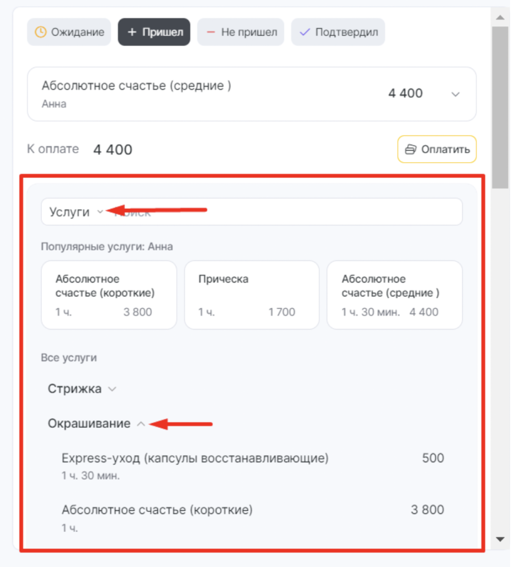Expand the Стрижка category
The width and height of the screenshot is (512, 567).
click(x=82, y=389)
